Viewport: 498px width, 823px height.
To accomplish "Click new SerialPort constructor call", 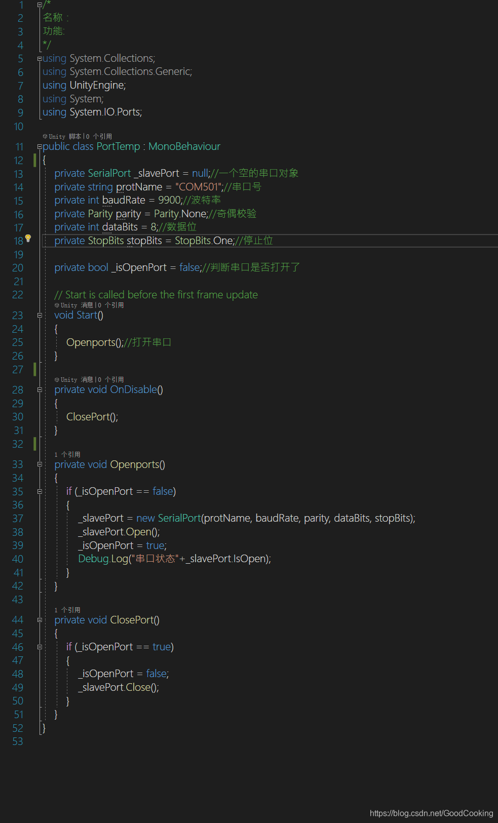I will pyautogui.click(x=276, y=518).
